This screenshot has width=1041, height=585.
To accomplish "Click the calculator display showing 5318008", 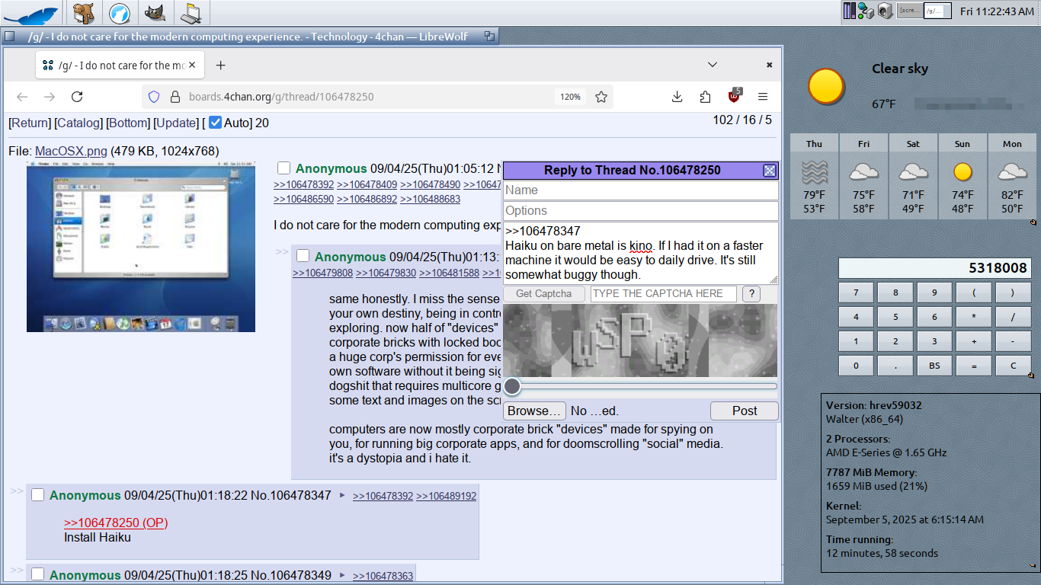I will (x=934, y=268).
